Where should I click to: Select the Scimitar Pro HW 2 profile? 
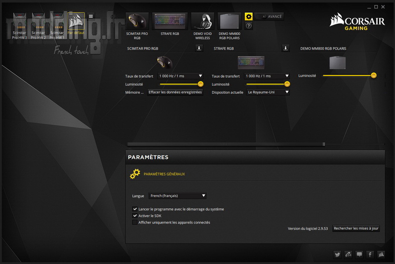tap(39, 26)
